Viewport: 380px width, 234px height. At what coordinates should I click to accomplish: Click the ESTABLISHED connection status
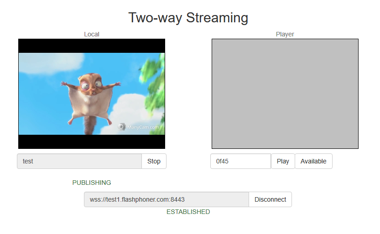pos(188,212)
